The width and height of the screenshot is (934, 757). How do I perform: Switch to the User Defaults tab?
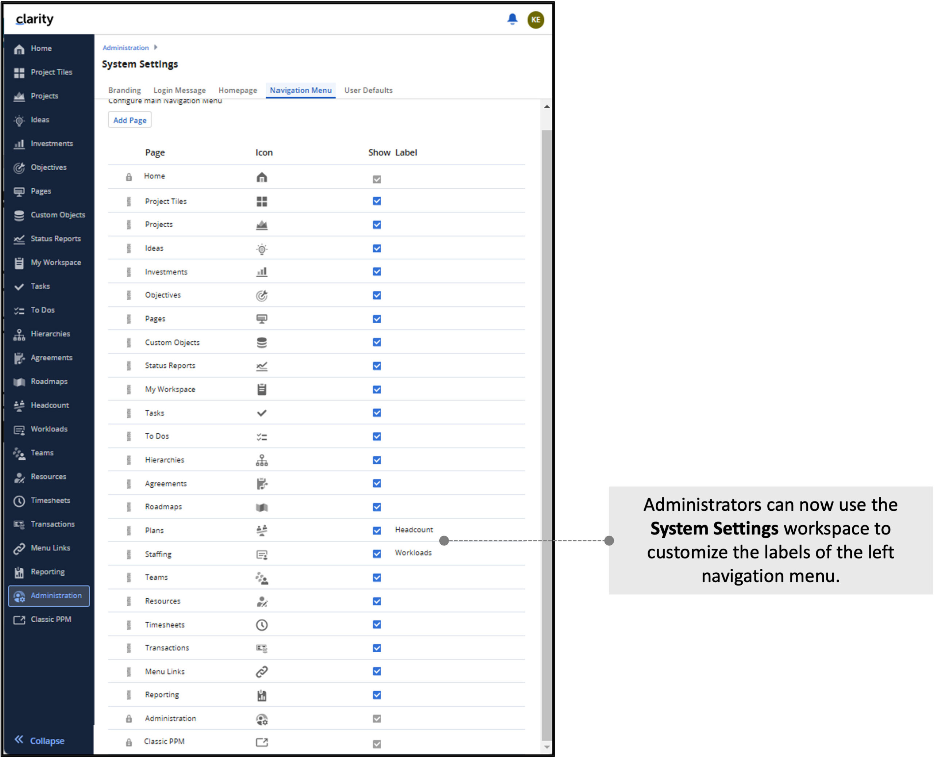click(x=368, y=90)
